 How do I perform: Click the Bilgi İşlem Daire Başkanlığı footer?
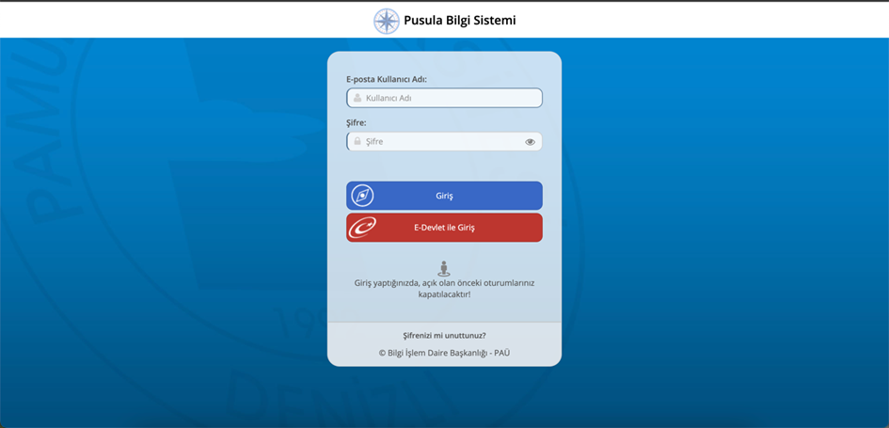pyautogui.click(x=444, y=353)
